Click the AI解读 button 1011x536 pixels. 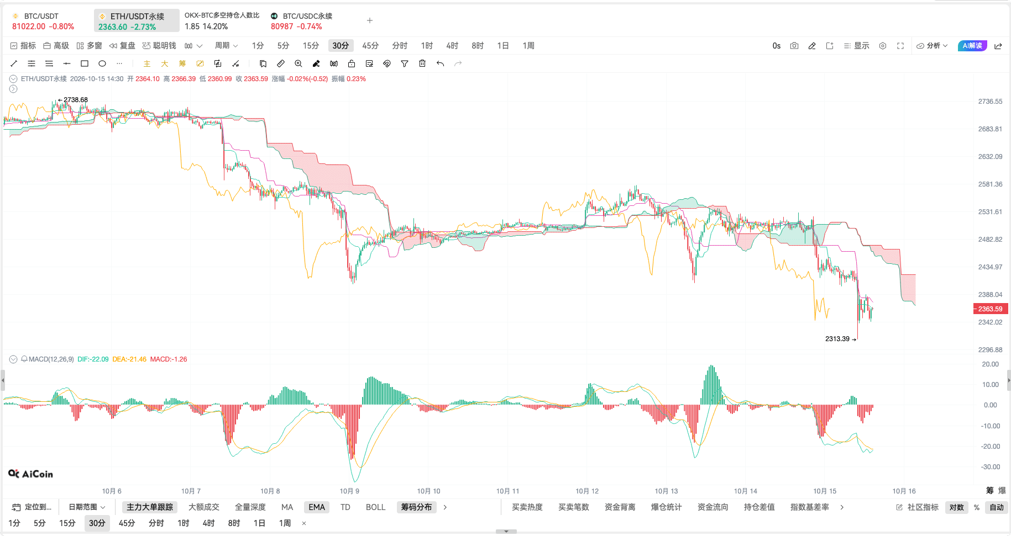pyautogui.click(x=972, y=46)
